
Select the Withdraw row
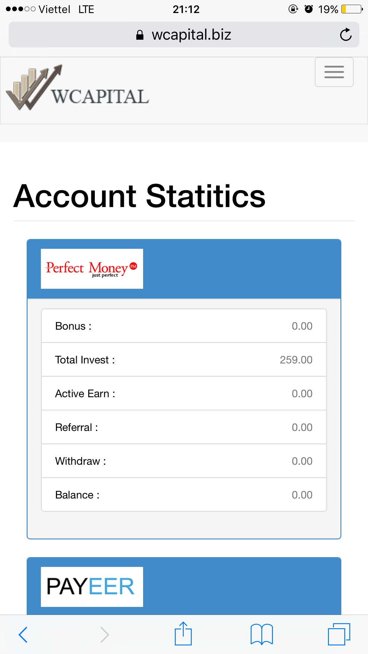pyautogui.click(x=184, y=461)
